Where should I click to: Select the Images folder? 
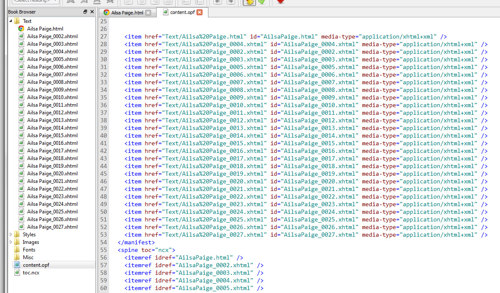(31, 242)
